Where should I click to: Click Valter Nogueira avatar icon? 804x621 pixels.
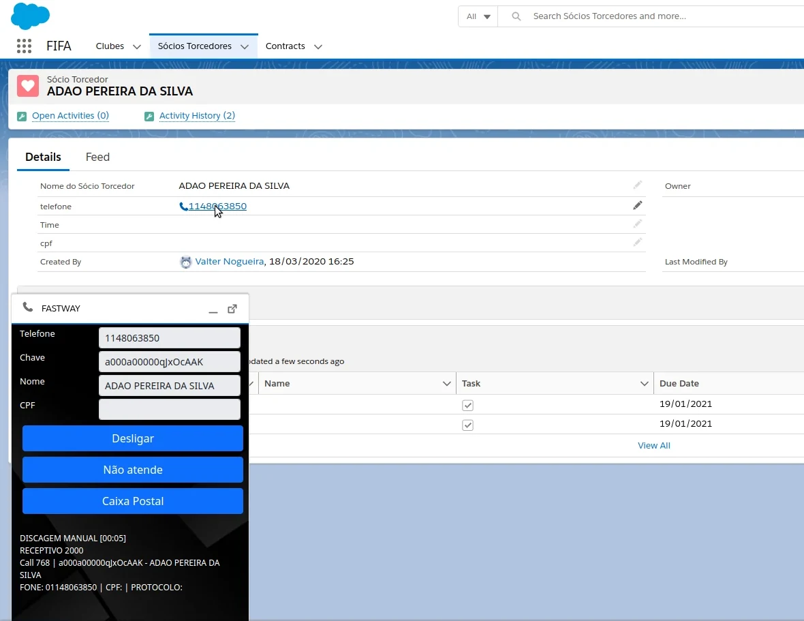point(185,262)
